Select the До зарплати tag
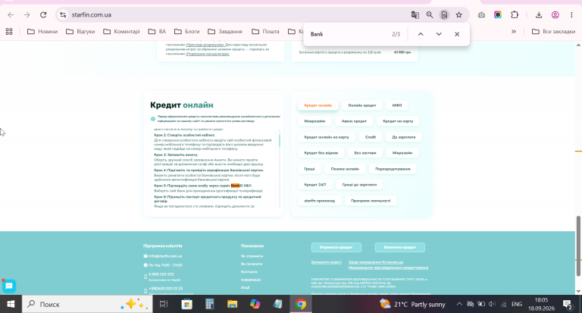The width and height of the screenshot is (582, 313). [403, 137]
